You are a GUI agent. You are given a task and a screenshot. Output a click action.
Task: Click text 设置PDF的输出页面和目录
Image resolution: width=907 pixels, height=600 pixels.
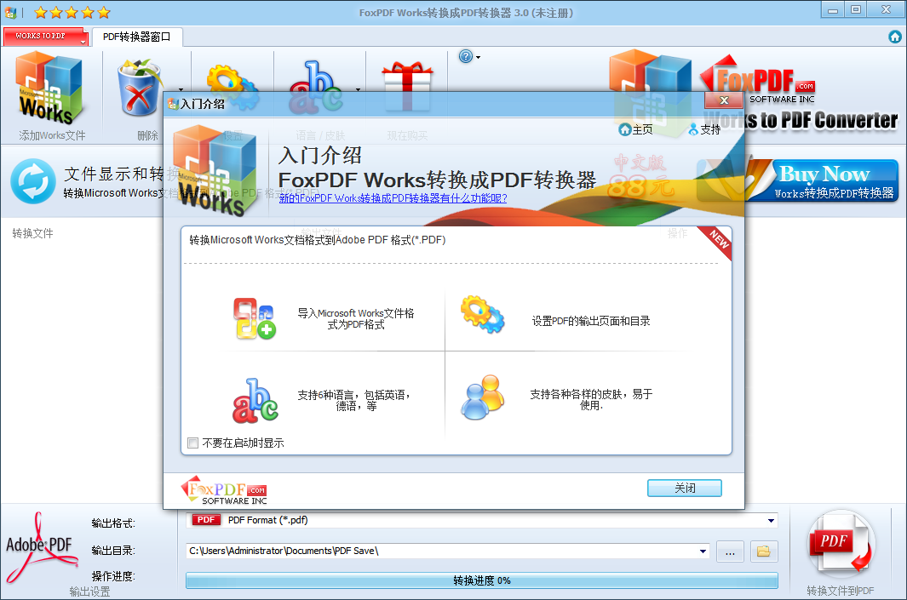[591, 322]
